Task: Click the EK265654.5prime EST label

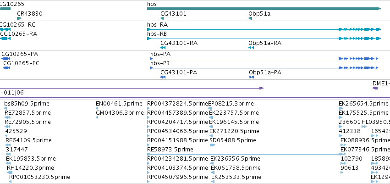Action: point(363,104)
